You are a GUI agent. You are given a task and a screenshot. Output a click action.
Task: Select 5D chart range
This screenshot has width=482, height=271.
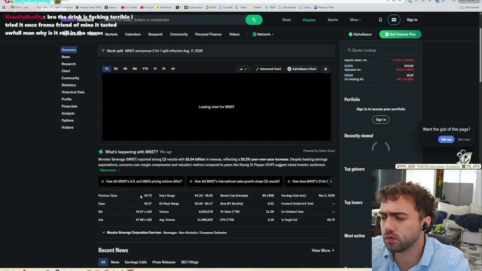pyautogui.click(x=116, y=69)
